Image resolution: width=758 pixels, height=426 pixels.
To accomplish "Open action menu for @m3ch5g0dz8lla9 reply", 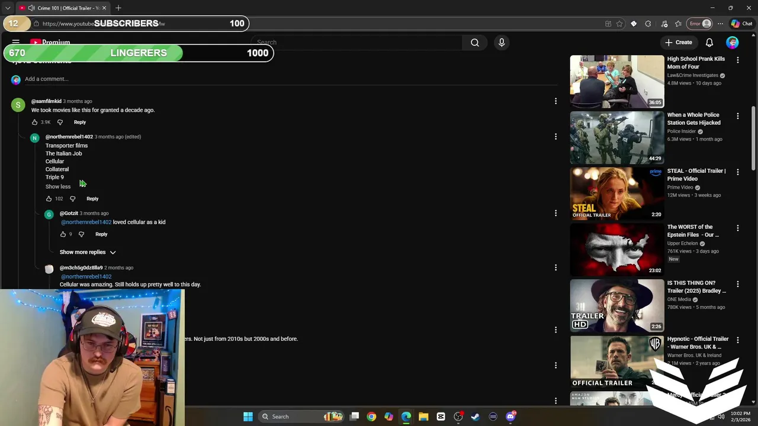I will pos(555,267).
